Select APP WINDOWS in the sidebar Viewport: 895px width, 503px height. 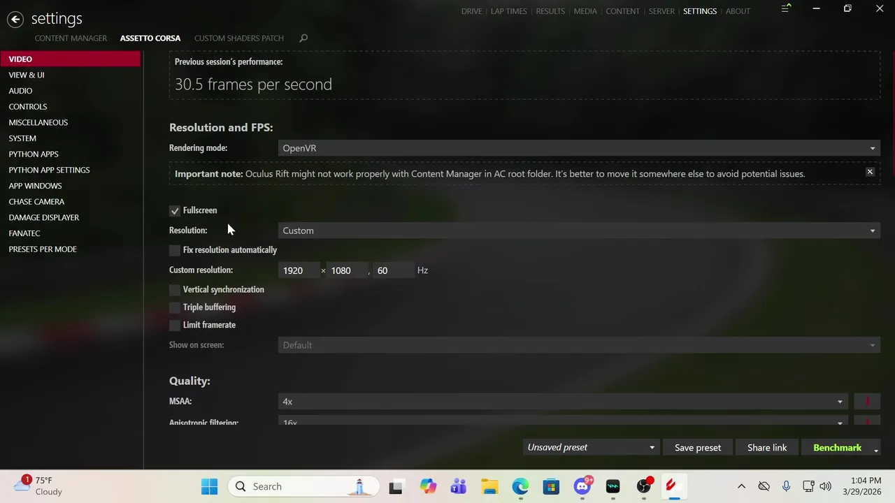pyautogui.click(x=70, y=186)
